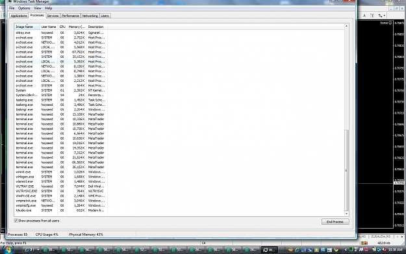Toggle 'Show processes from all users' checkbox
This screenshot has height=254, width=406.
(x=16, y=221)
